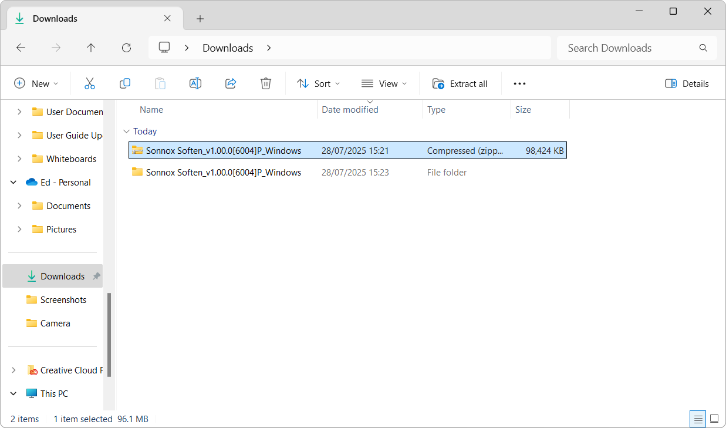Expand the User Guide Up tree node
726x428 pixels.
pos(19,135)
